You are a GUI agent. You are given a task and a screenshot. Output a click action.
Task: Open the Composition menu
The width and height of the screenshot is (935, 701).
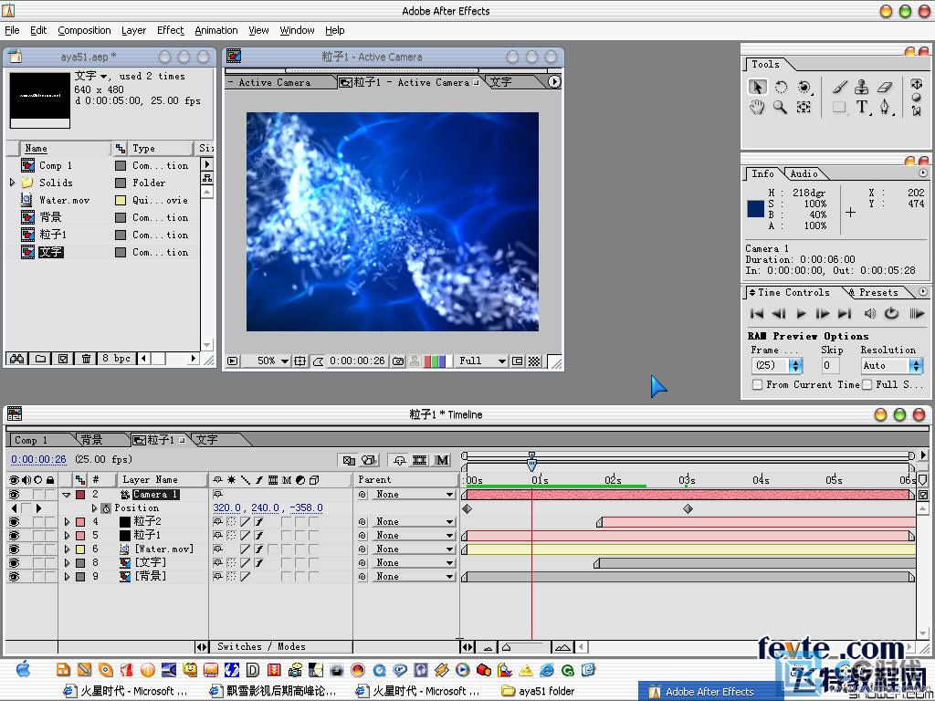pyautogui.click(x=84, y=30)
